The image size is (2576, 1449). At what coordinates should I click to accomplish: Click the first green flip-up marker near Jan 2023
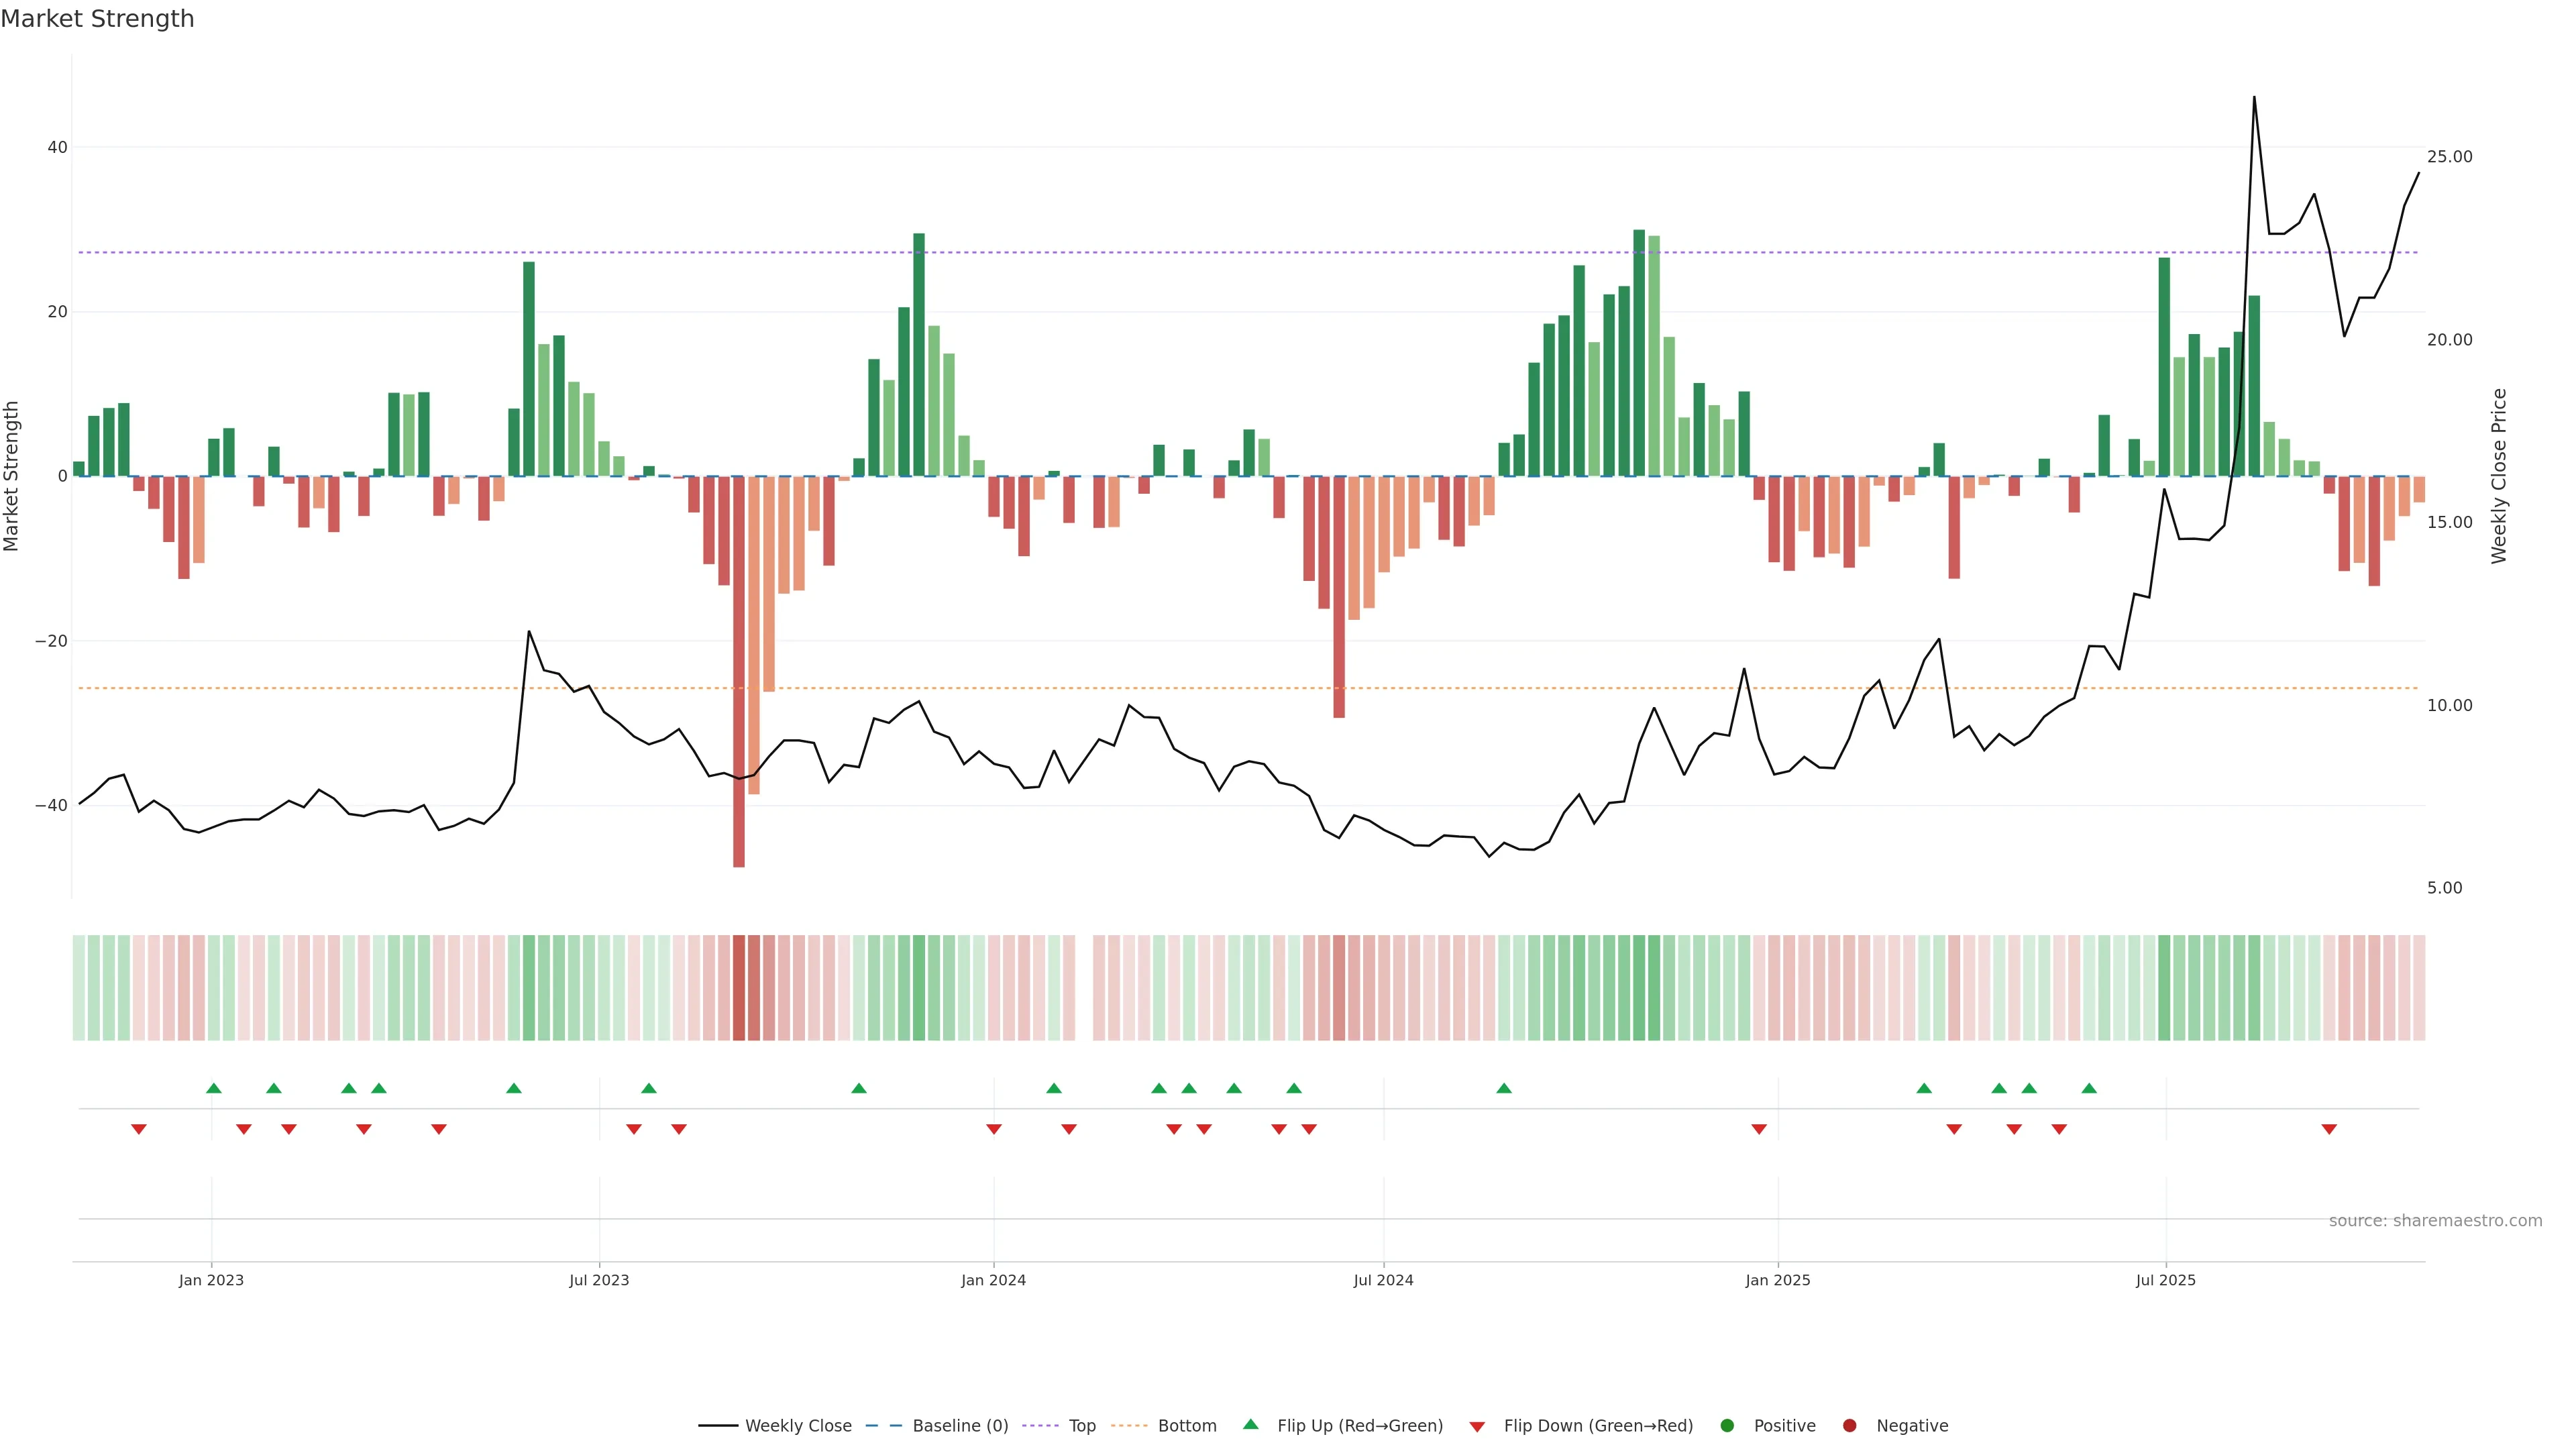point(213,1088)
